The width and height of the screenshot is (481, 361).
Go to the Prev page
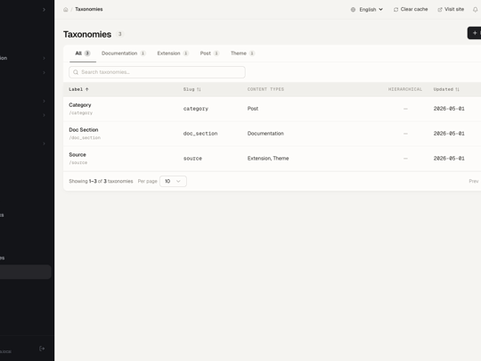pos(473,181)
